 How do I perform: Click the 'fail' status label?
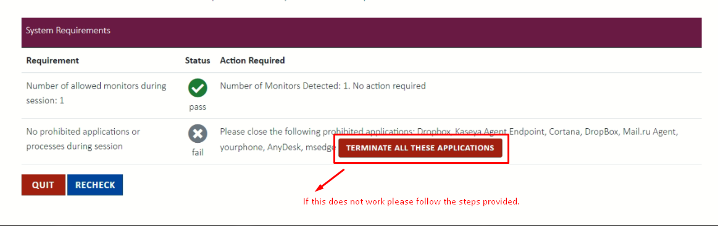pos(198,153)
